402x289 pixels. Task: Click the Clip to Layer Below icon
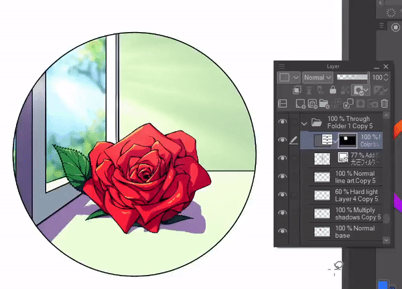[x=297, y=90]
